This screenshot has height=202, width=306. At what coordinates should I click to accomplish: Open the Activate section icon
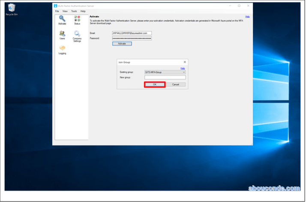[x=62, y=19]
